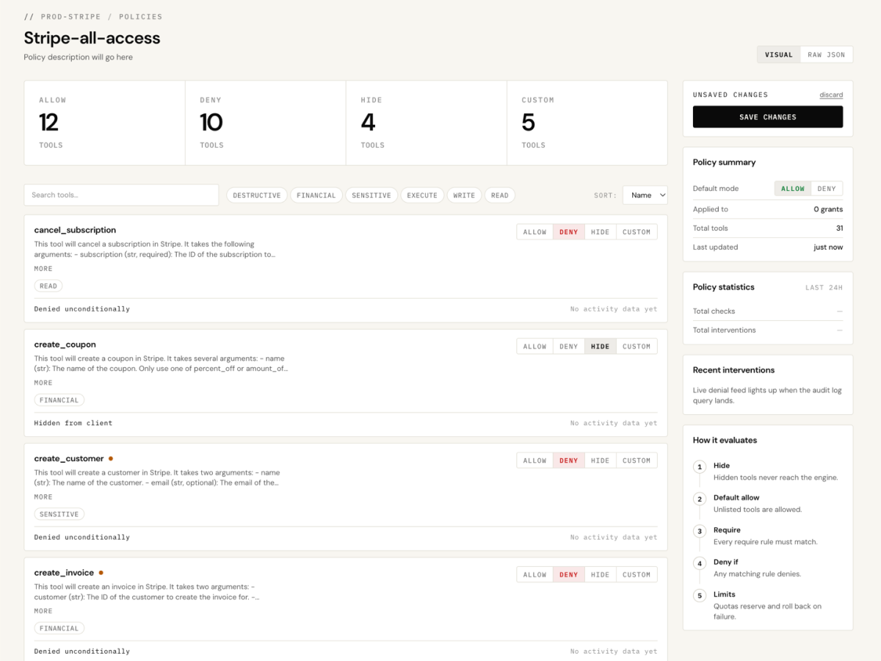Switch to Raw JSON view
Image resolution: width=881 pixels, height=661 pixels.
(x=826, y=55)
